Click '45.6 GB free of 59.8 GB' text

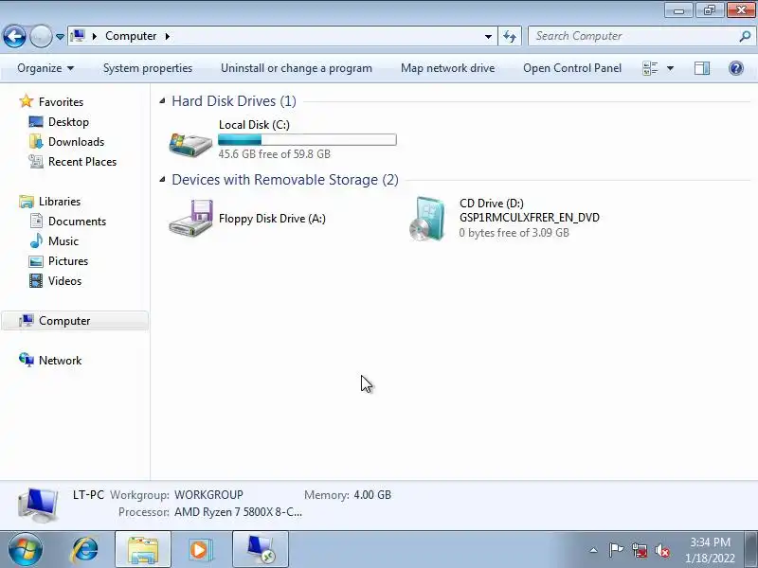[x=275, y=154]
